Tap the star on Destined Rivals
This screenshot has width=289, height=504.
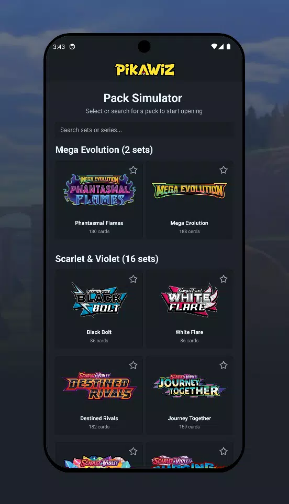(134, 365)
